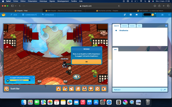Open the Discord link icon
The width and height of the screenshot is (172, 107).
point(137,15)
